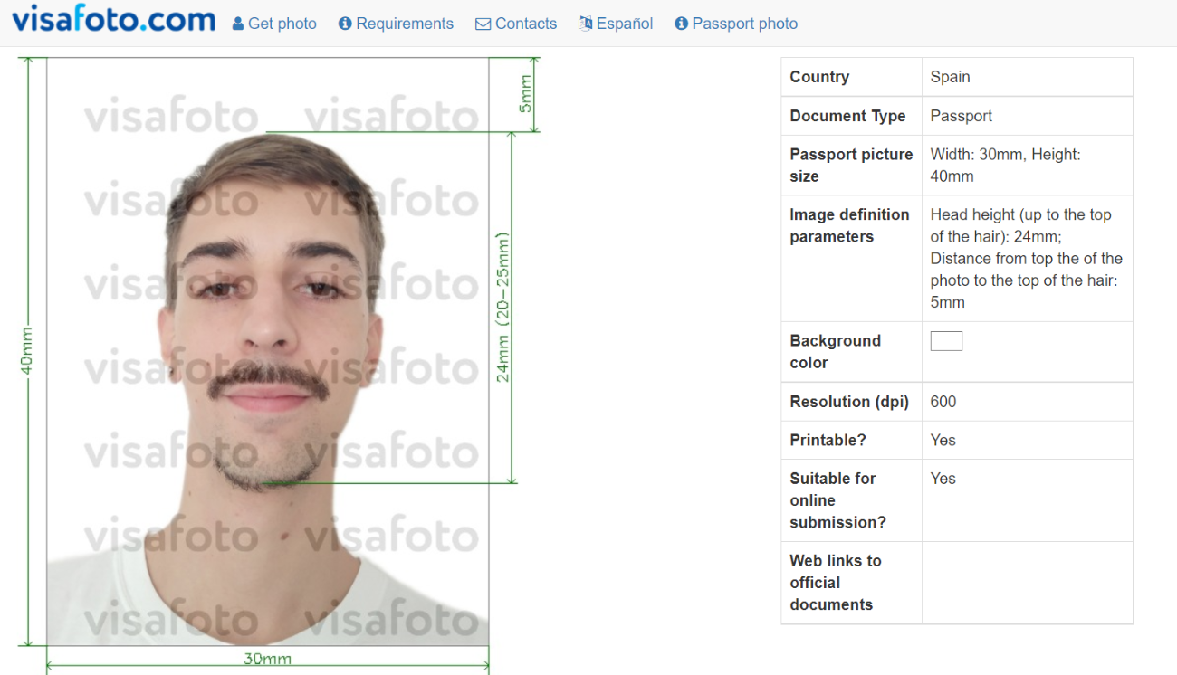Click the white background color swatch

click(x=946, y=340)
